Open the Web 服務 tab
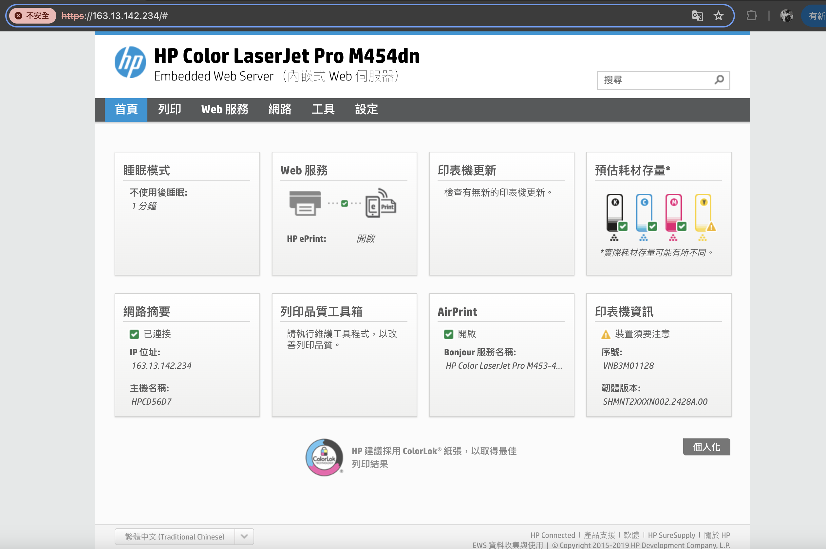Image resolution: width=826 pixels, height=549 pixels. (225, 110)
